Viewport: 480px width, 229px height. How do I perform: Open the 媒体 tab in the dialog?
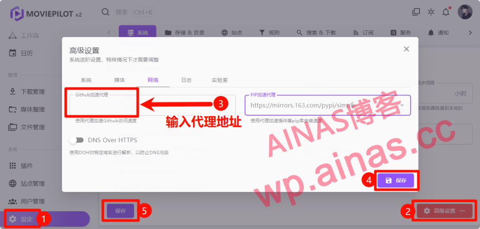120,81
